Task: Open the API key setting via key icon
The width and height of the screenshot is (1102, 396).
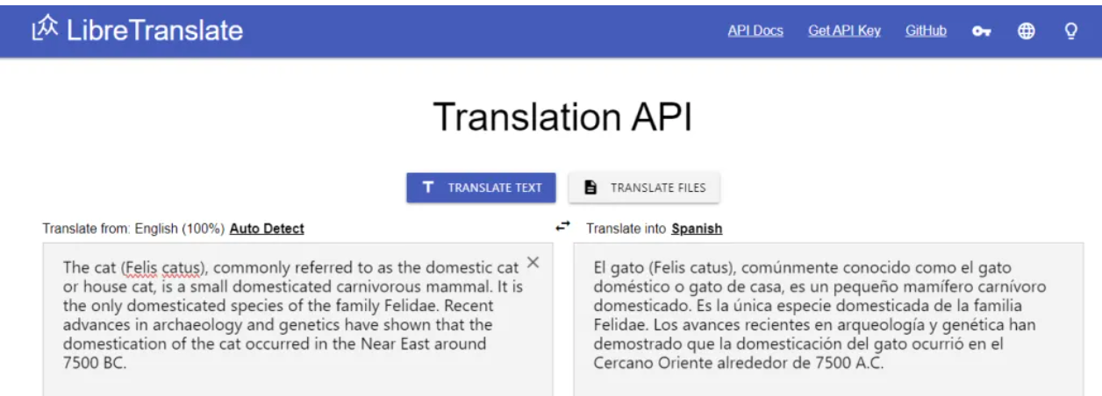Action: 981,32
